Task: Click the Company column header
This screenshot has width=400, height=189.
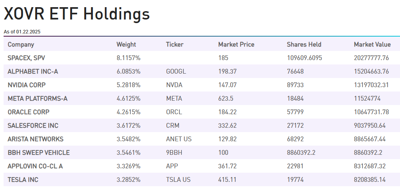Action: [x=21, y=45]
